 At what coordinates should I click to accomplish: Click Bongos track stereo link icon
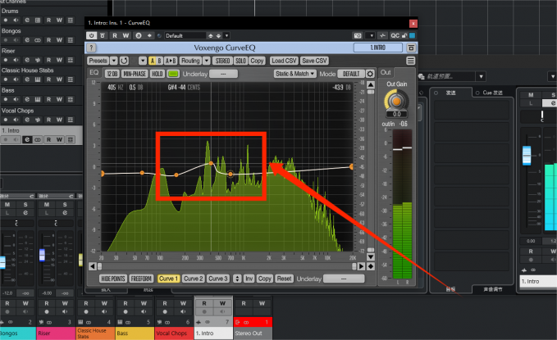[37, 40]
